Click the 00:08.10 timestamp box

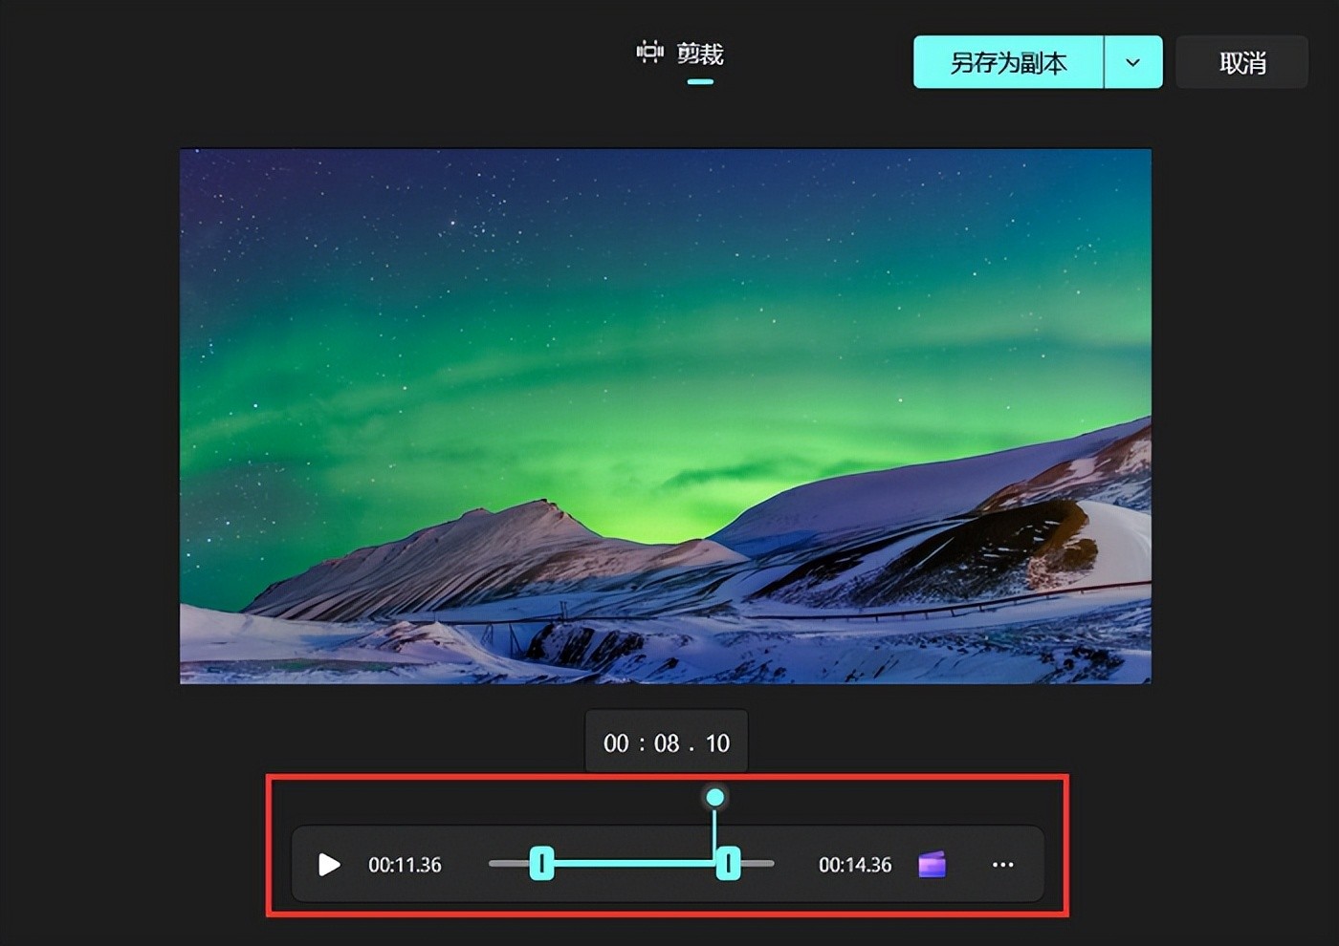tap(666, 742)
